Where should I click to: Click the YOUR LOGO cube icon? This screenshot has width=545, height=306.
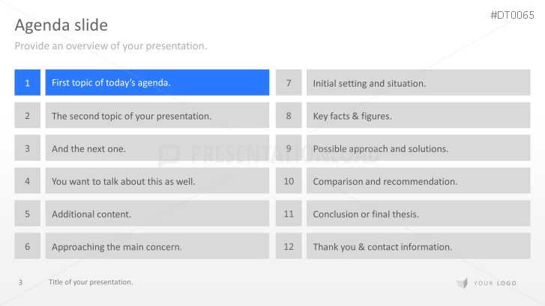coord(462,283)
